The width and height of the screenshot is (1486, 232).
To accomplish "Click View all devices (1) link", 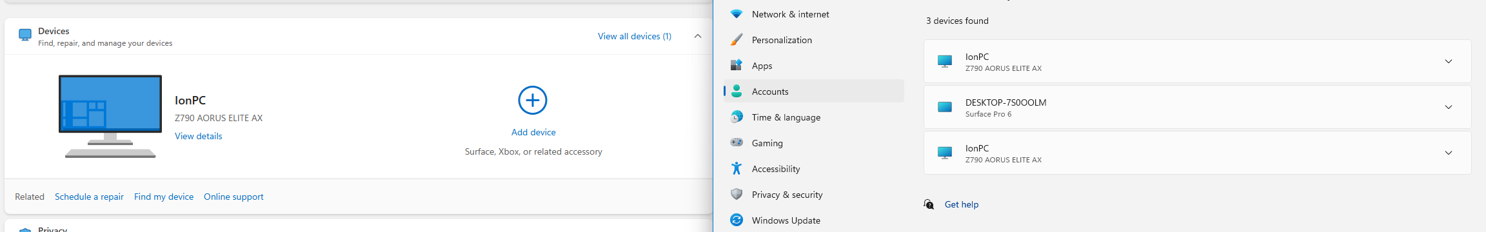I will click(635, 36).
